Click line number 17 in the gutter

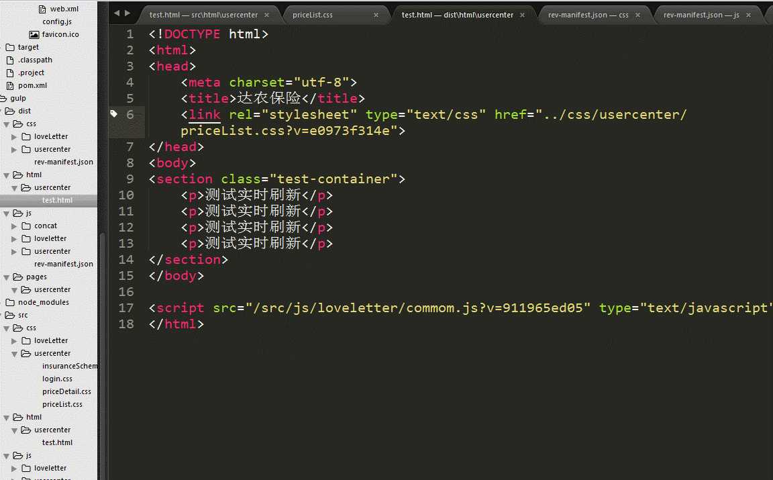click(126, 308)
